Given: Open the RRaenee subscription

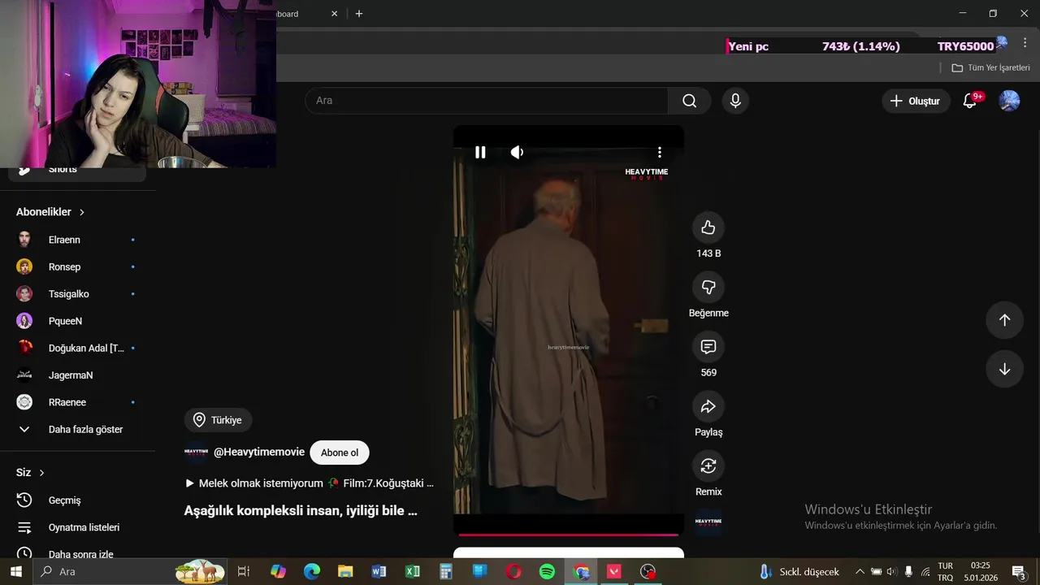Looking at the screenshot, I should pyautogui.click(x=77, y=402).
